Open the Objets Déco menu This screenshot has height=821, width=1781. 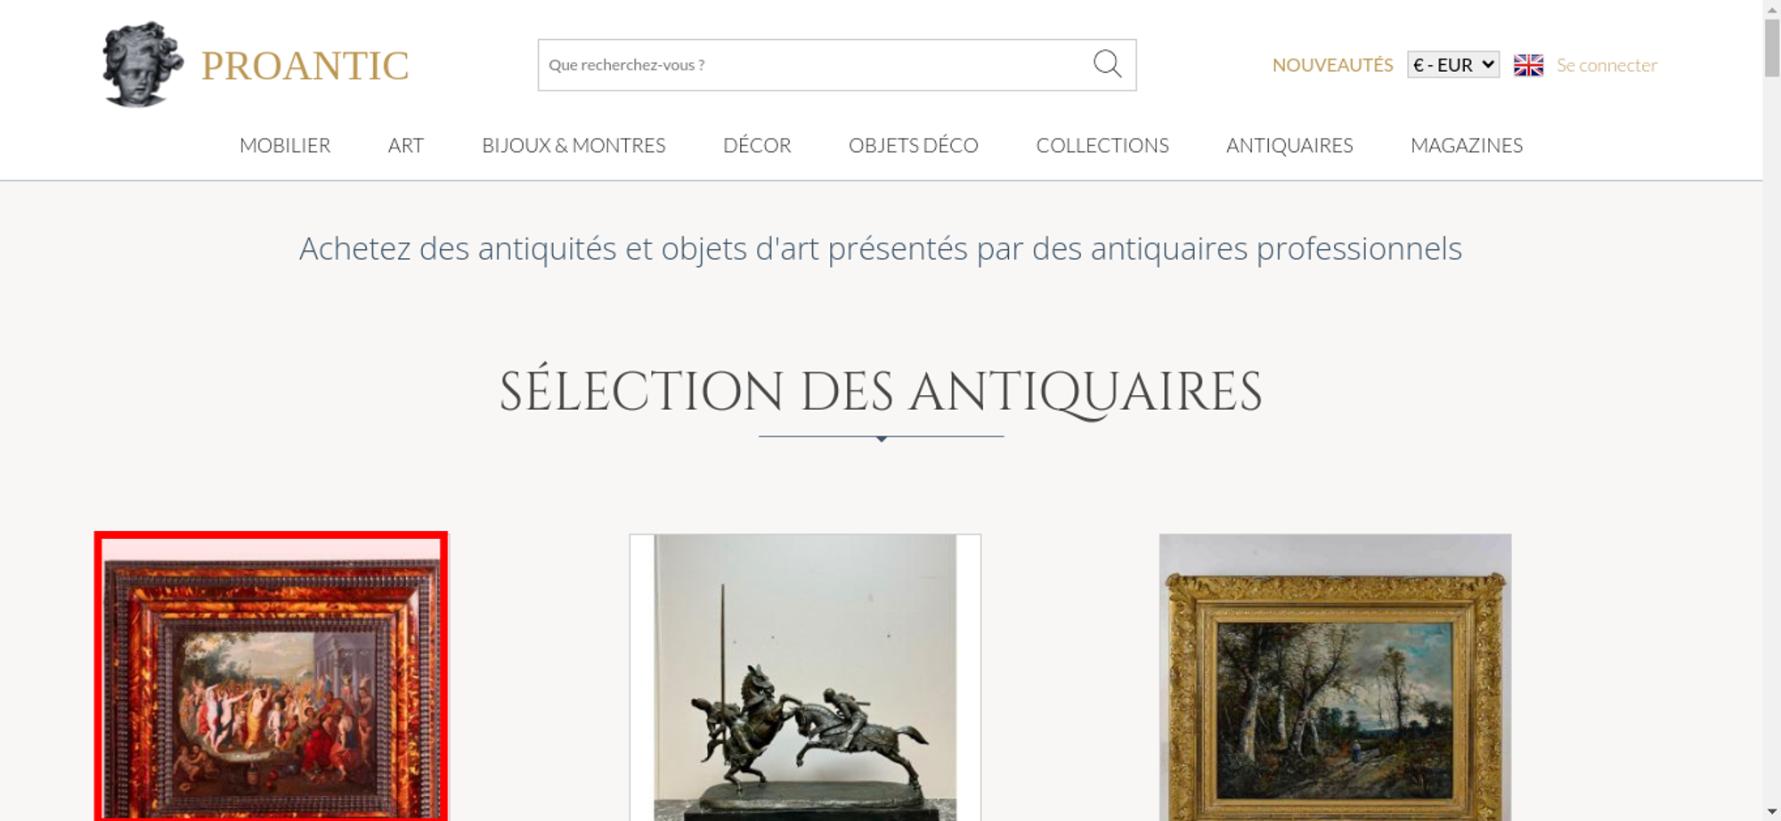(x=914, y=145)
